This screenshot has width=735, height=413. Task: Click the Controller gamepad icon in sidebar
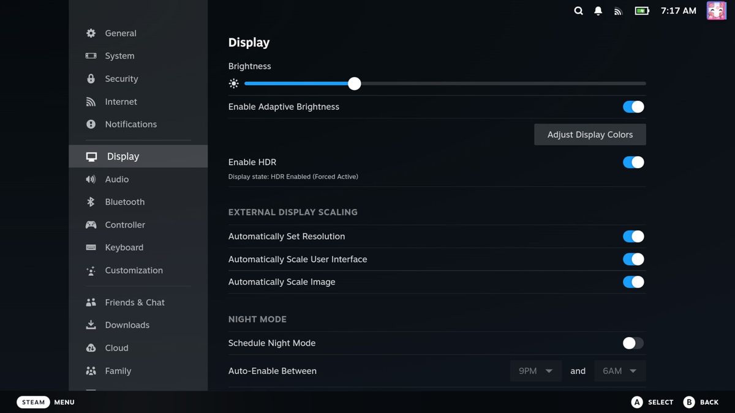(x=90, y=225)
